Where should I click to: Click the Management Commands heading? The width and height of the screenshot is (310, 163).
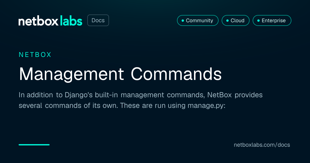click(120, 74)
